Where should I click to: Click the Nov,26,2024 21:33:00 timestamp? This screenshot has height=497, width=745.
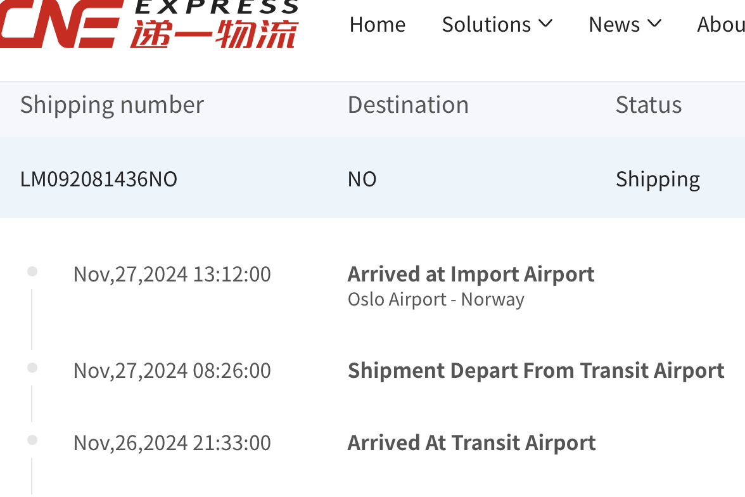172,442
